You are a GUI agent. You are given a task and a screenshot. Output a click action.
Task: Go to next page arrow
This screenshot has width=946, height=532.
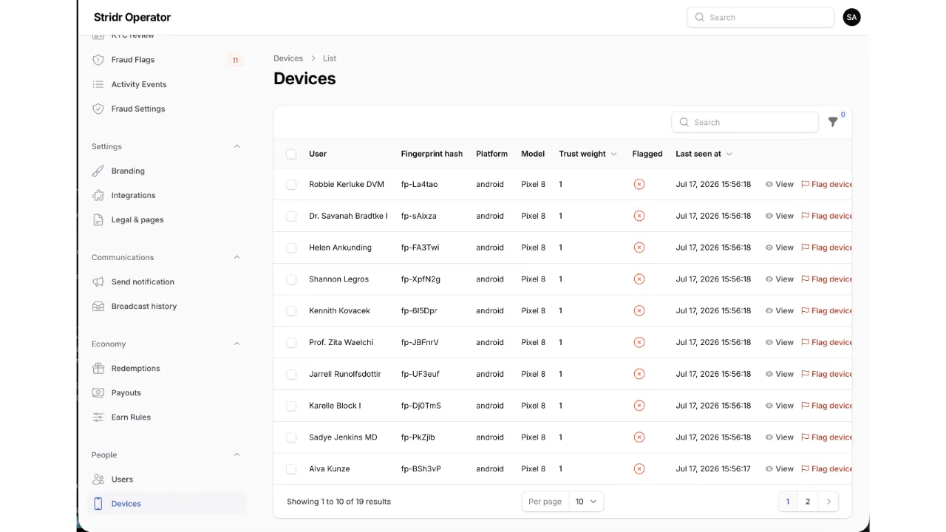coord(828,502)
